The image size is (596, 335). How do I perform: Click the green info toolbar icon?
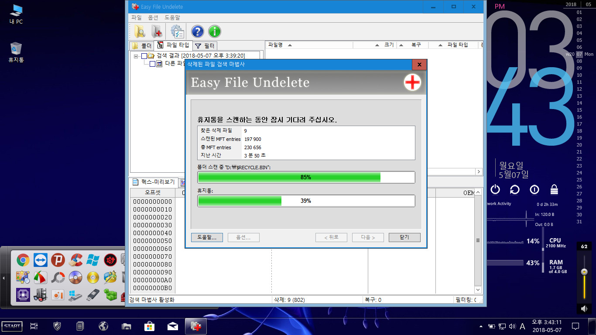tap(214, 31)
